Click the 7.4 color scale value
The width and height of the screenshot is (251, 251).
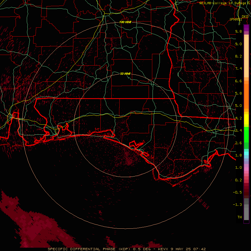point(238,69)
